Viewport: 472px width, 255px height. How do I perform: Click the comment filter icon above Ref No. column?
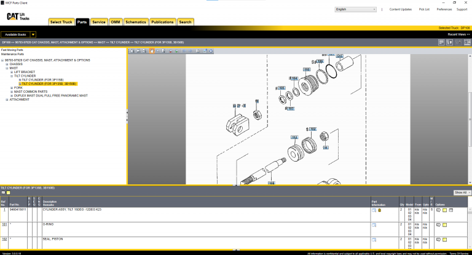click(x=3, y=193)
